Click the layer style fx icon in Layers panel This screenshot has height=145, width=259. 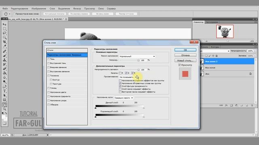[226, 106]
